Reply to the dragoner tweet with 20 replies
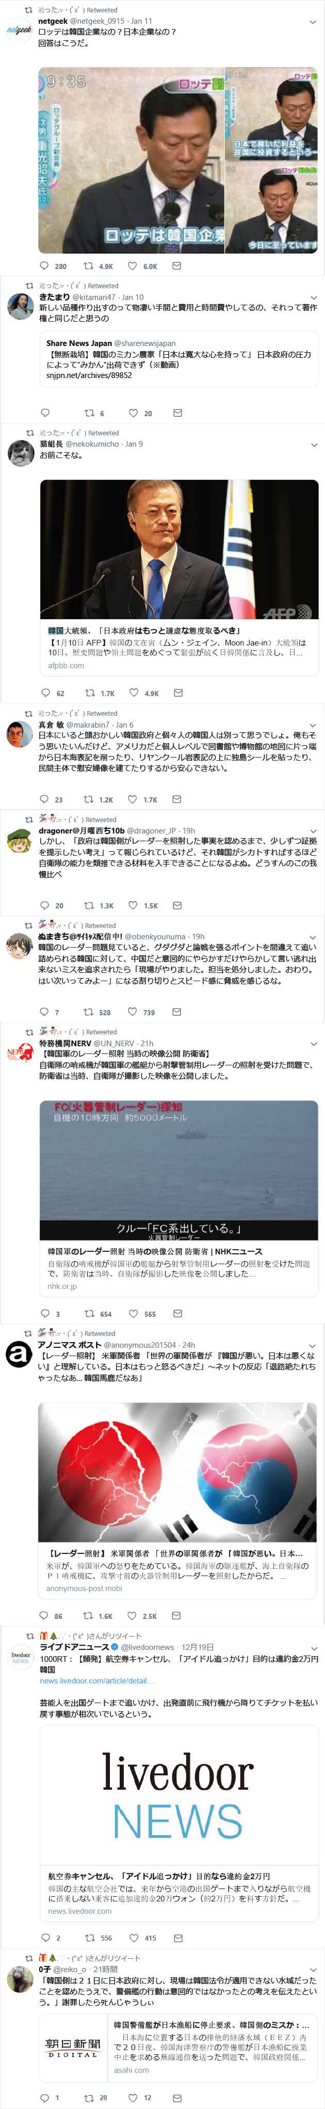 (45, 905)
